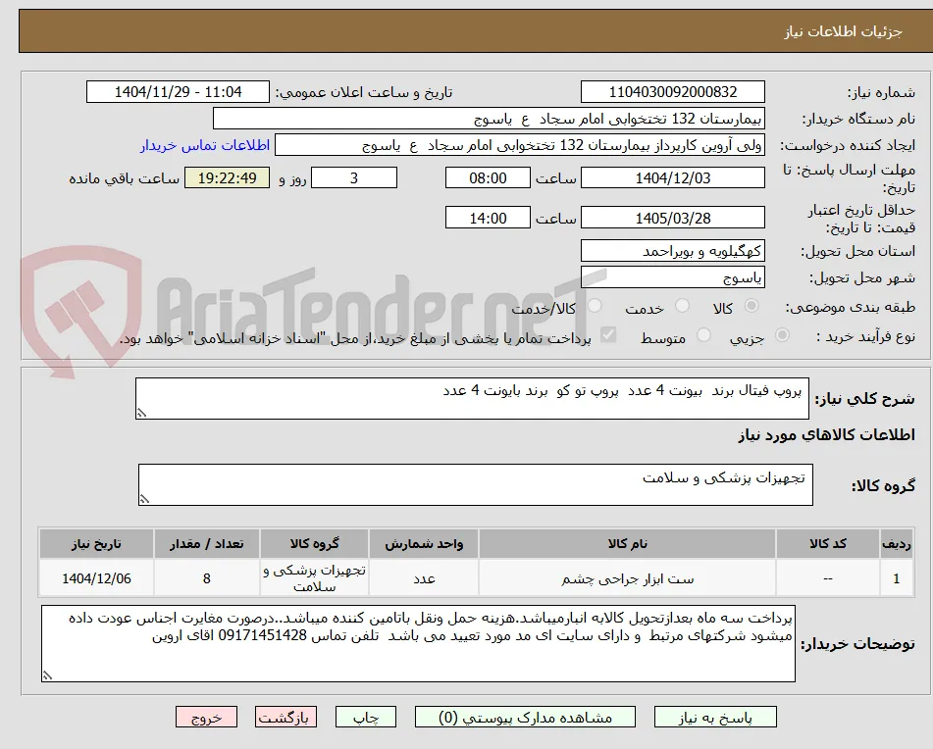Click the heading اطلاعات کالاهای مورد نیاز
Viewport: 933px width, 749px height.
(x=826, y=435)
